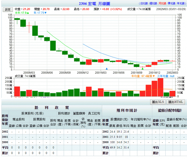Image resolution: width=187 pixels, height=159 pixels.
Task: Click the blue triangle marker below the chart
Action: [107, 68]
